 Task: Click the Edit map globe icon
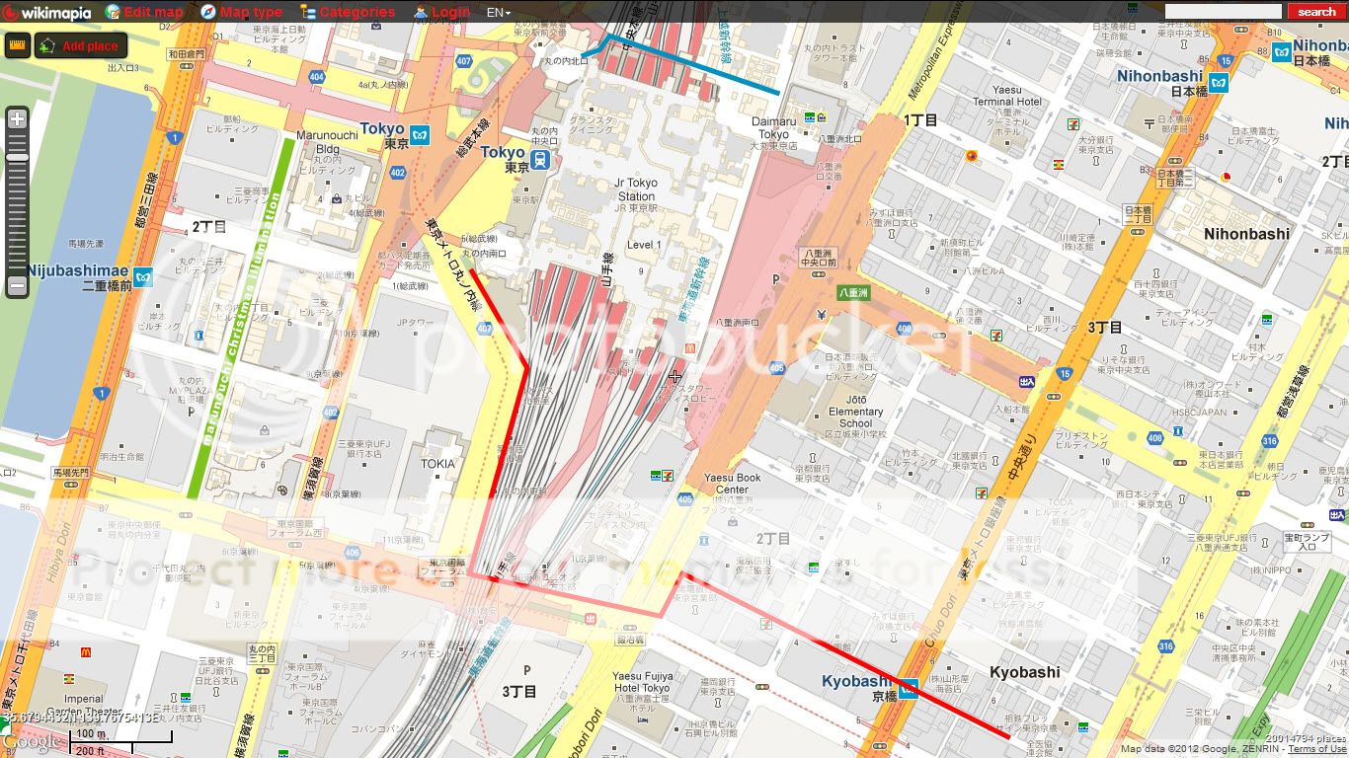point(113,12)
